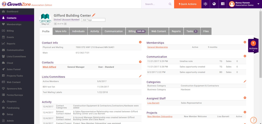Open Chapters in the sidebar
Image resolution: width=262 pixels, height=124 pixels.
(x=17, y=102)
